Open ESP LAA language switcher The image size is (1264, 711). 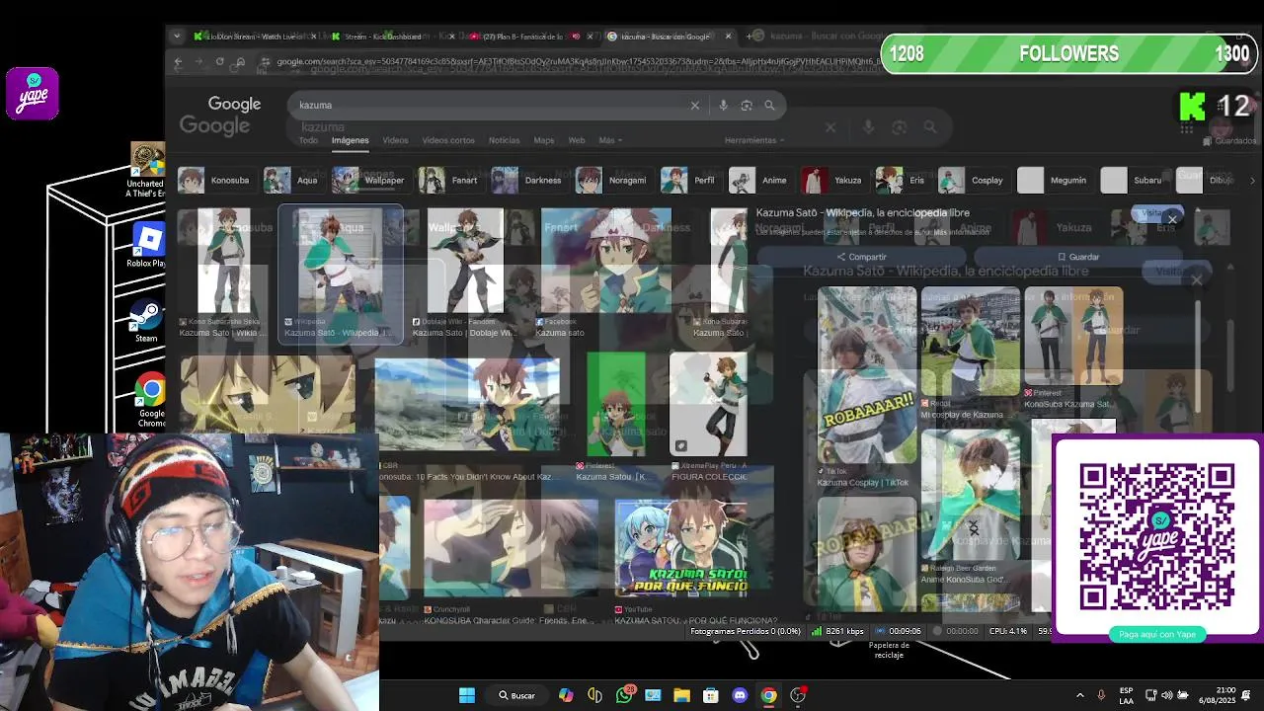point(1127,695)
